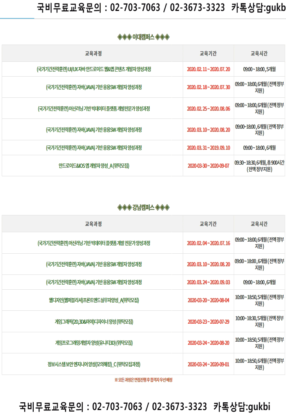Select 이대캠퍼스 Java course starting 2020.03.10
Image resolution: width=286 pixels, height=414 pixels.
94,130
